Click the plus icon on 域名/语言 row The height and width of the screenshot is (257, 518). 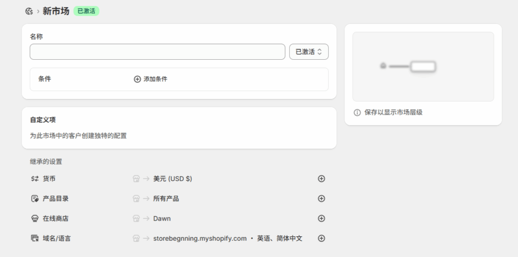tap(321, 238)
